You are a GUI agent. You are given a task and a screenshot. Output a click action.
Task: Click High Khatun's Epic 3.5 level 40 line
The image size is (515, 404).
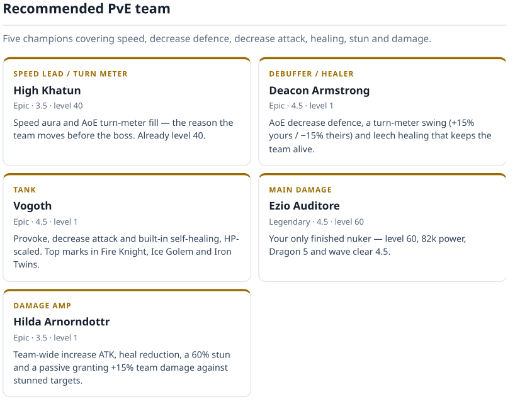[x=48, y=106]
